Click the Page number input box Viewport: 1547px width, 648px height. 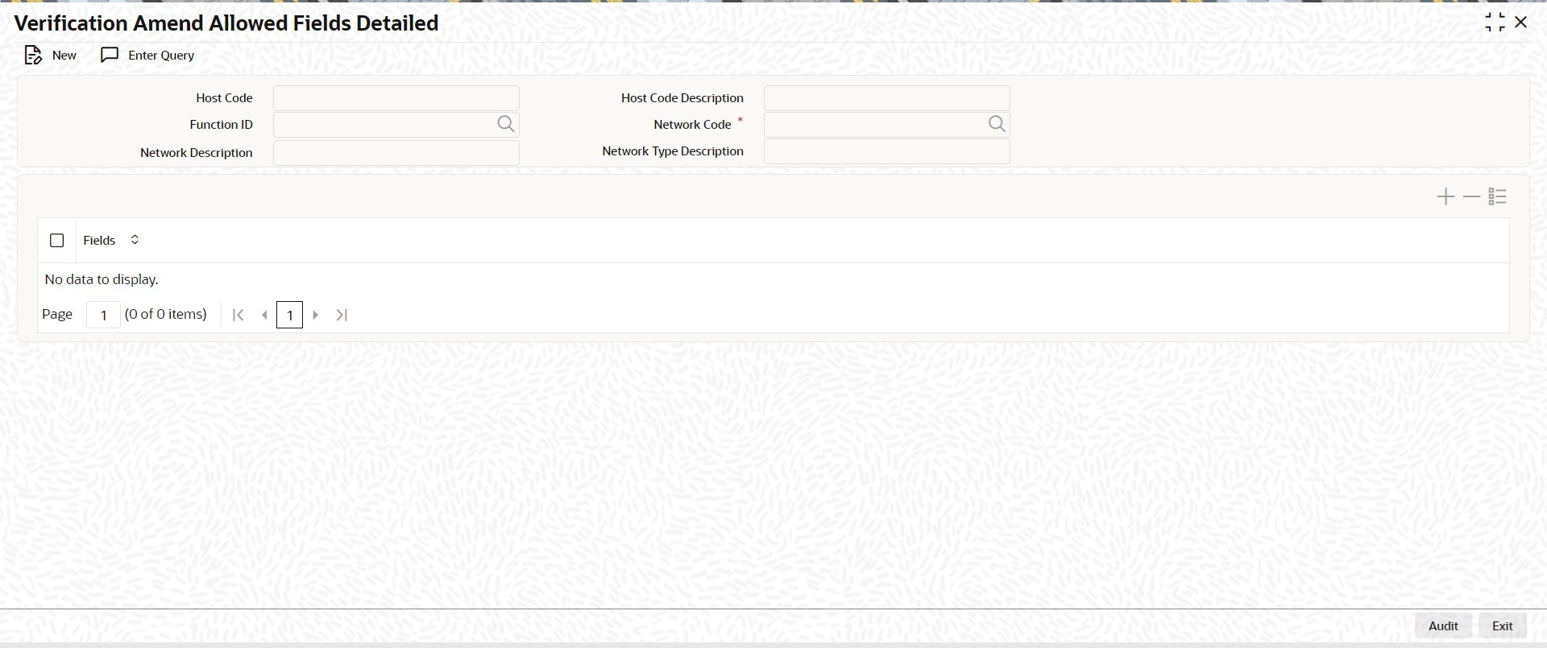(x=103, y=315)
